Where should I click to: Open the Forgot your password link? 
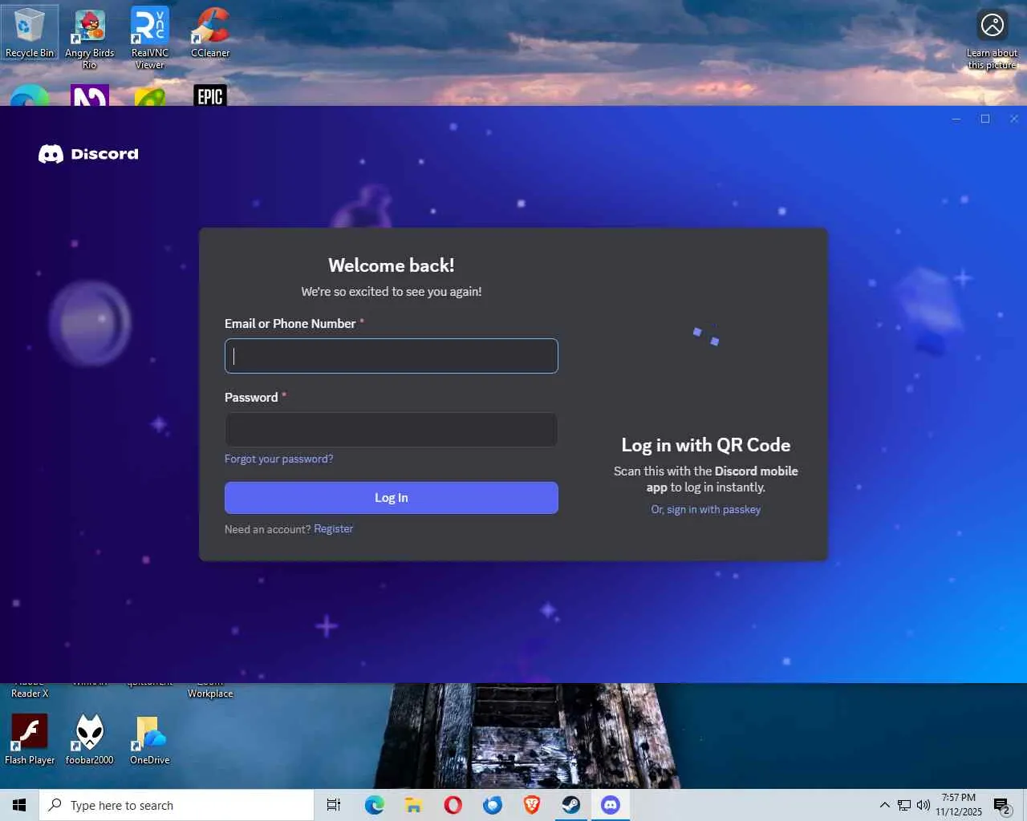pos(278,459)
